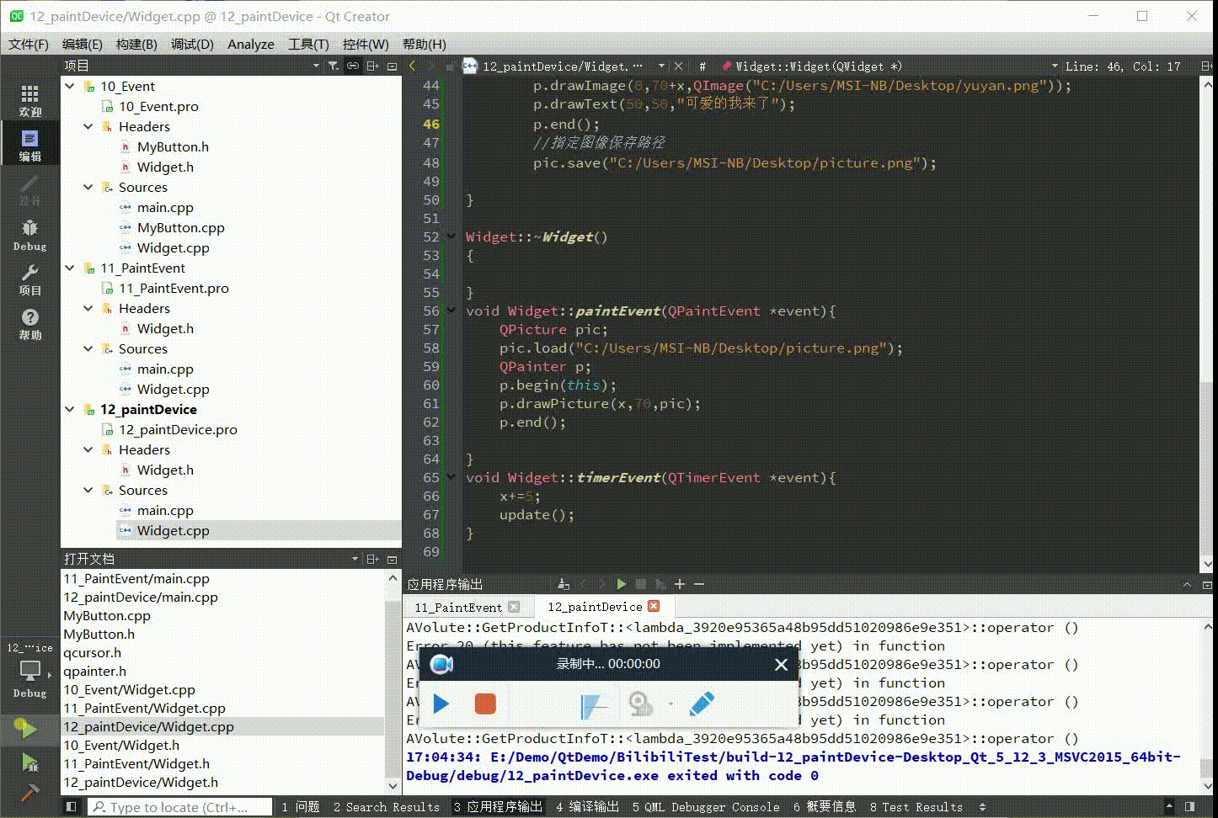
Task: Select 11_PaintEvent/main.cpp in open documents
Action: [x=136, y=578]
